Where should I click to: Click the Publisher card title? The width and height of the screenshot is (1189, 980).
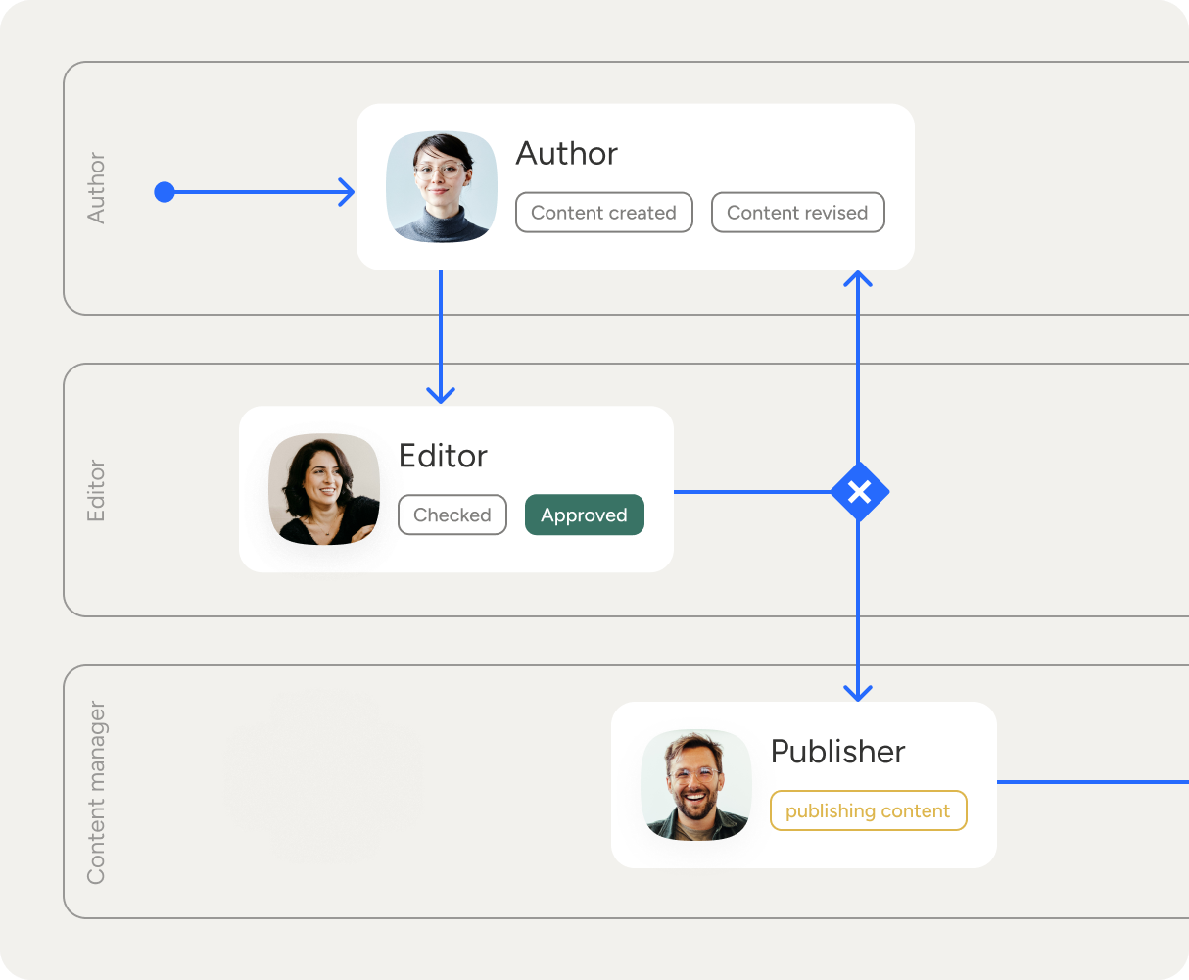[x=837, y=752]
